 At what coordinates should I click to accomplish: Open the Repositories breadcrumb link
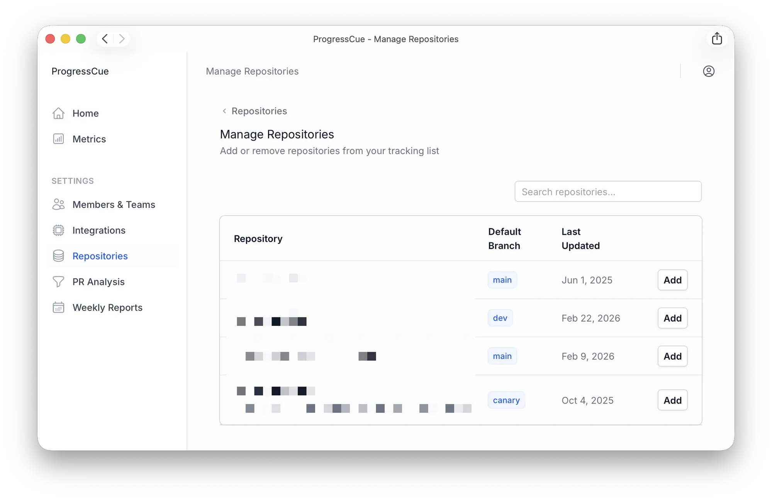(x=259, y=111)
